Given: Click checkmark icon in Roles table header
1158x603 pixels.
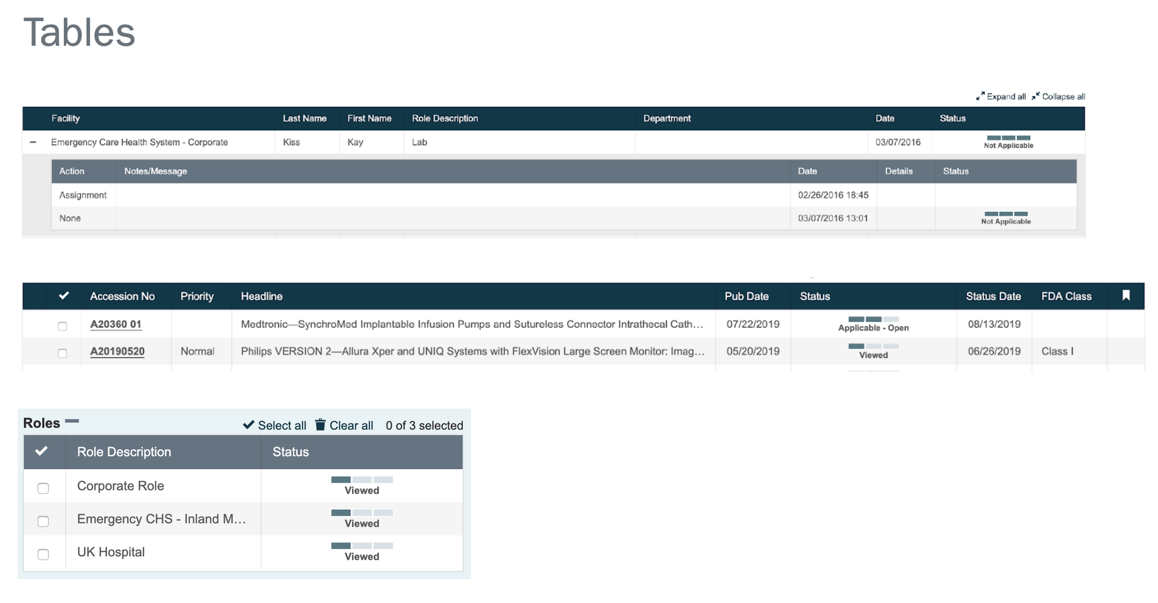Looking at the screenshot, I should pos(42,451).
